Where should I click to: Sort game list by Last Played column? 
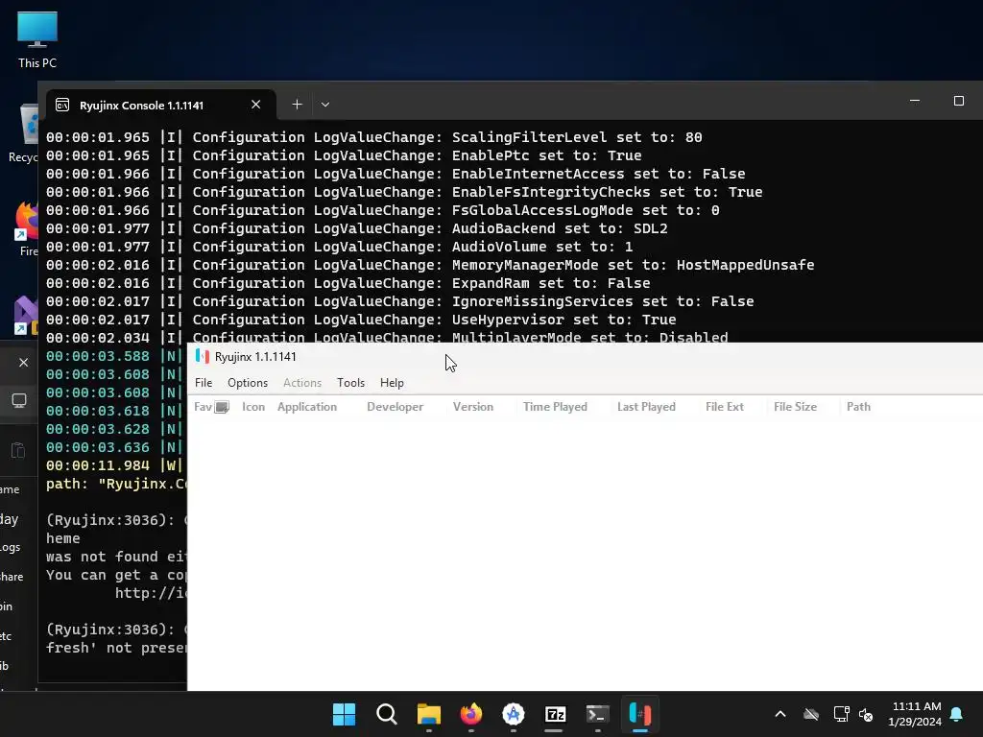pyautogui.click(x=646, y=407)
